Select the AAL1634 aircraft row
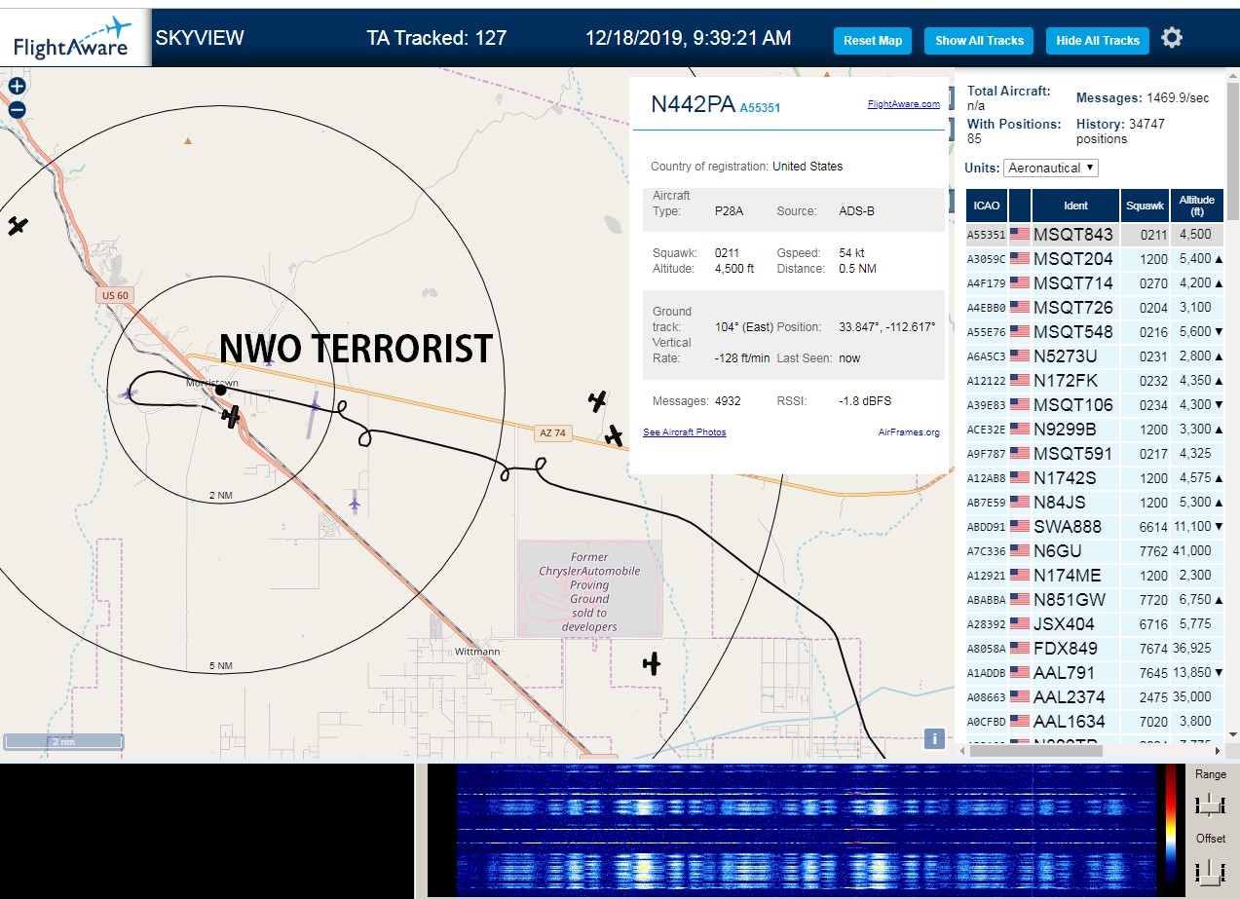The height and width of the screenshot is (899, 1240). tap(1095, 722)
